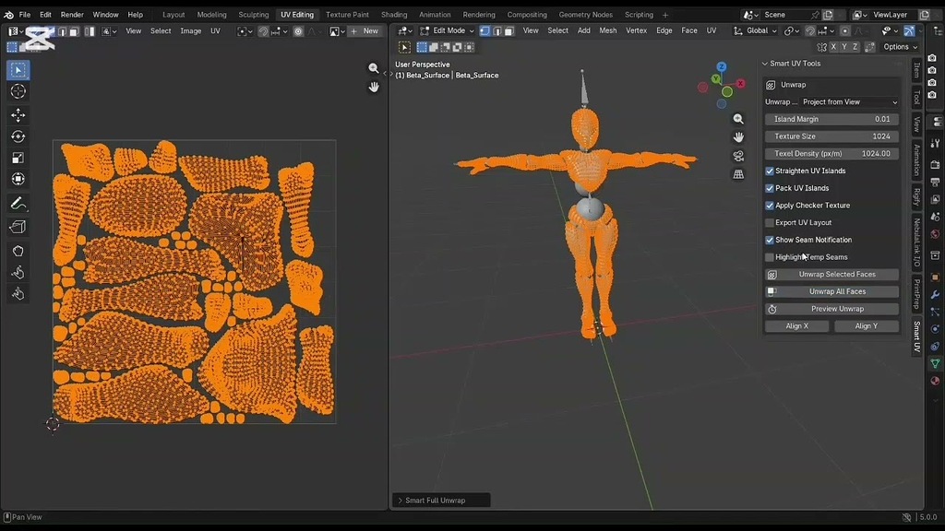945x531 pixels.
Task: Enable edge select mode in 3D viewport
Action: click(496, 30)
